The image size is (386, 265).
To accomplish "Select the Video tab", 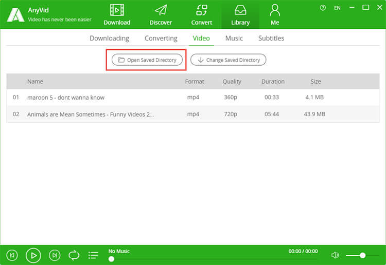I will point(201,39).
